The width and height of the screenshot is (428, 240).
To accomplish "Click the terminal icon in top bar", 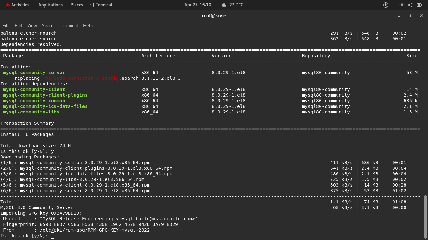I will [x=91, y=5].
